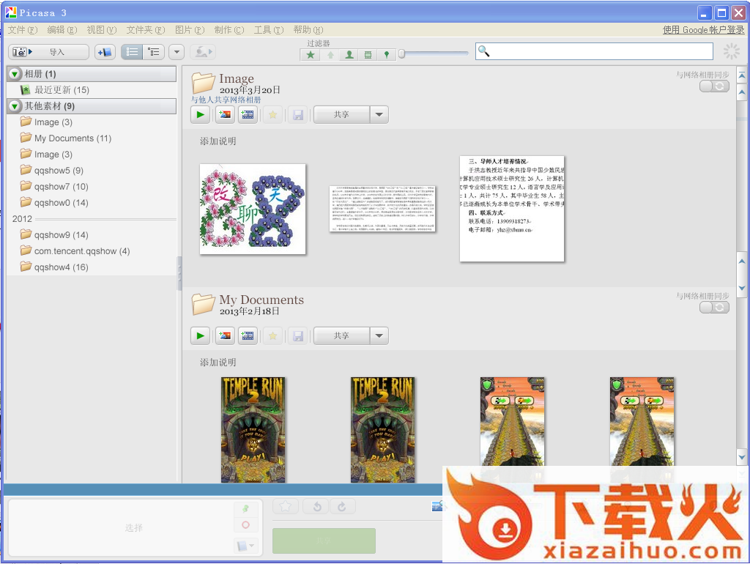Click the 使用 Google 帐户登录 link
Viewport: 750px width, 564px height.
point(703,30)
